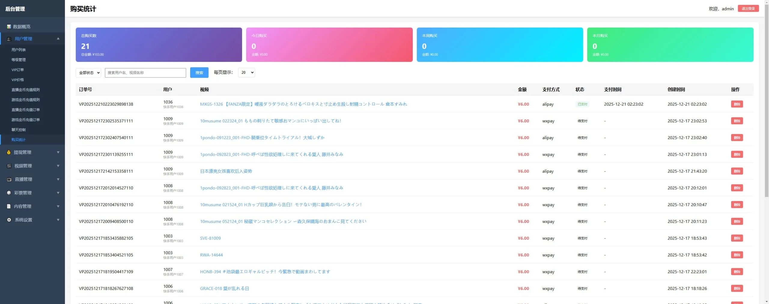Viewport: 769px width, 304px height.
Task: Click the 本月购买 summary card
Action: click(670, 45)
